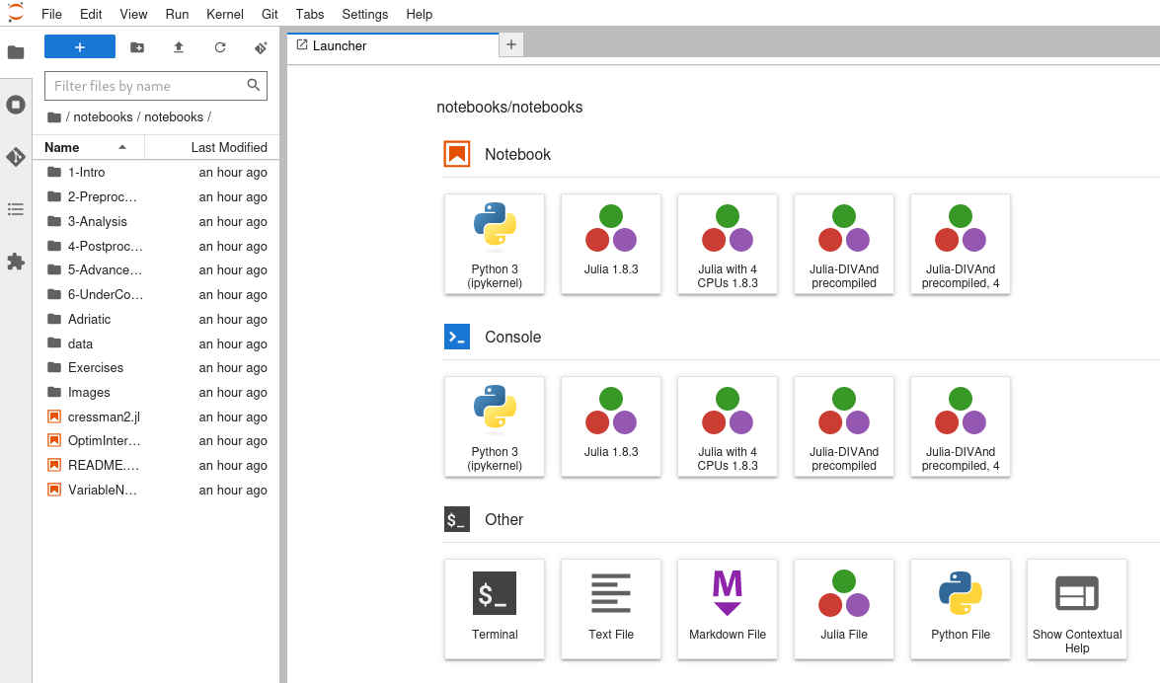Screen dimensions: 1160x683
Task: Open the Extension Manager panel
Action: 16,262
